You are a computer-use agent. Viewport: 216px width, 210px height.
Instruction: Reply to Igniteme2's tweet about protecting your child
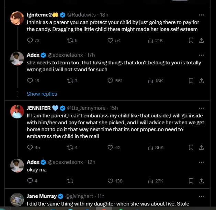(30, 41)
